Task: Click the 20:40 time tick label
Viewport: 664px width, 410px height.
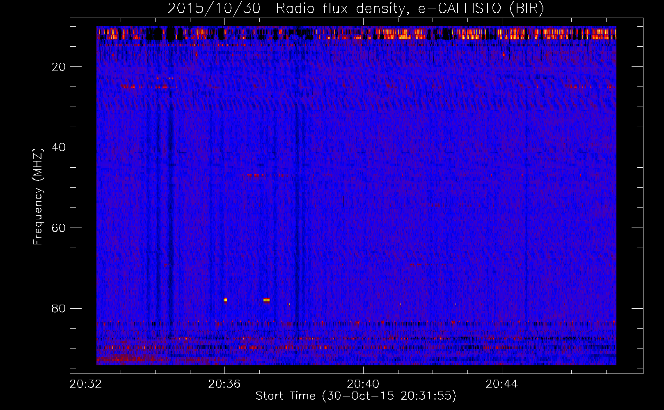Action: click(363, 384)
